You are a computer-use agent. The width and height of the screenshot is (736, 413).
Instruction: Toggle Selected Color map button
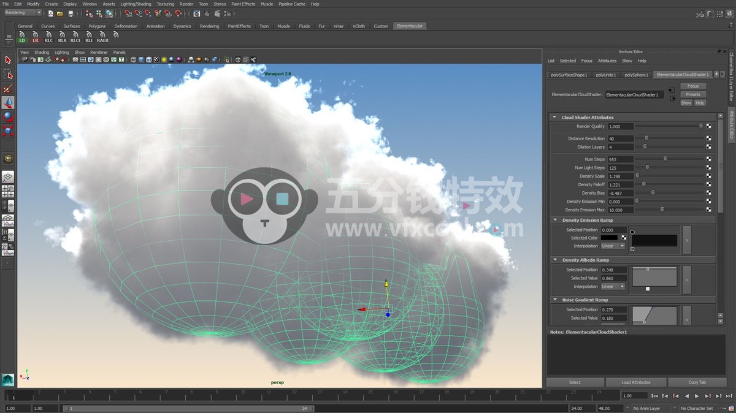point(624,238)
